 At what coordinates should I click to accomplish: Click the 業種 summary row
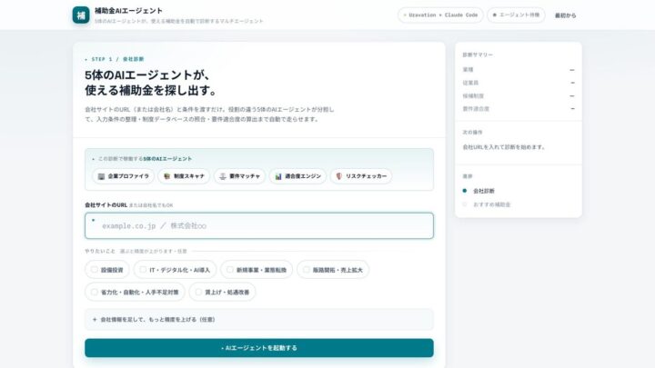click(519, 70)
